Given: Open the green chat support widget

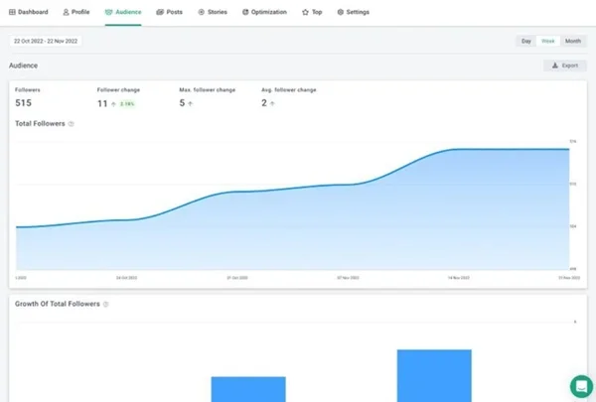Looking at the screenshot, I should pyautogui.click(x=581, y=386).
